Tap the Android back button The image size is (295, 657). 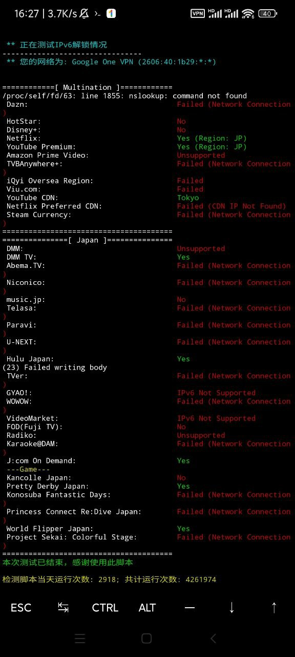[x=214, y=639]
